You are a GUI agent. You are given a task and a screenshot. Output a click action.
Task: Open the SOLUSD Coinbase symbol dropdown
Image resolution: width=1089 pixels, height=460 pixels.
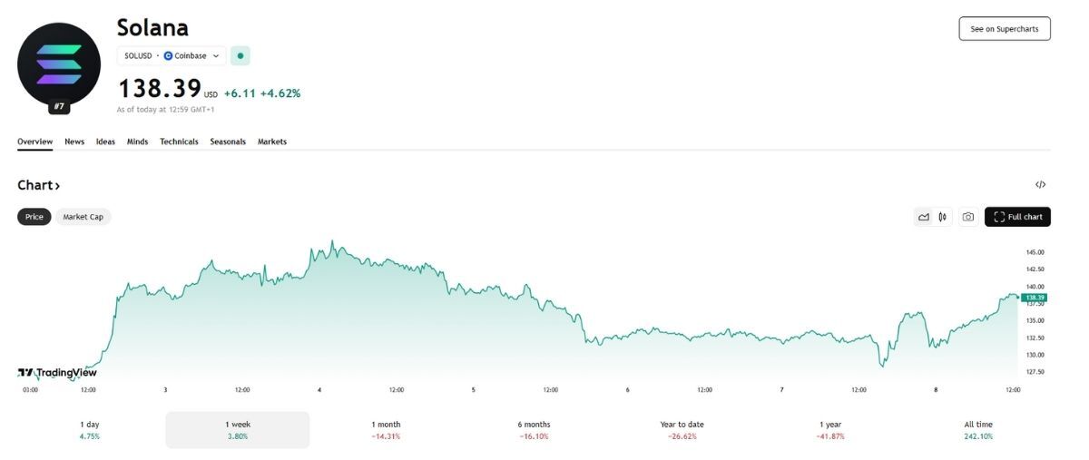172,55
